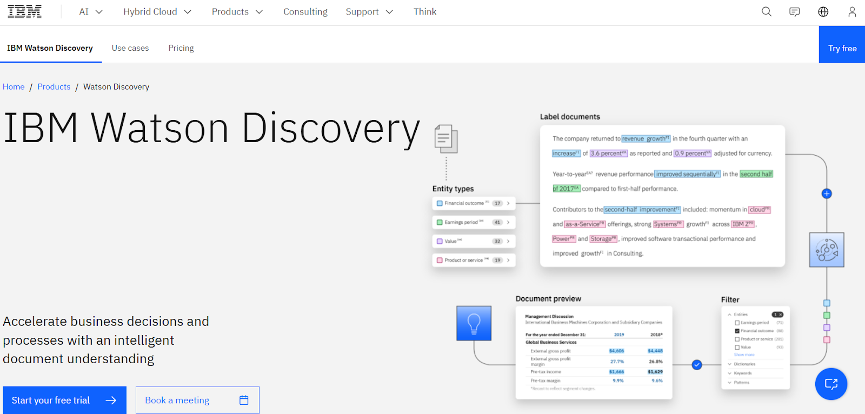
Task: Click Start your free trial
Action: (x=64, y=400)
